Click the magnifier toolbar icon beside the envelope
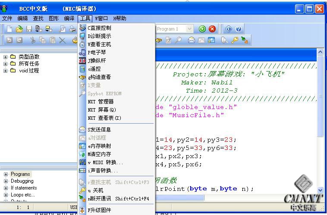327x215 pixels. [x=178, y=40]
